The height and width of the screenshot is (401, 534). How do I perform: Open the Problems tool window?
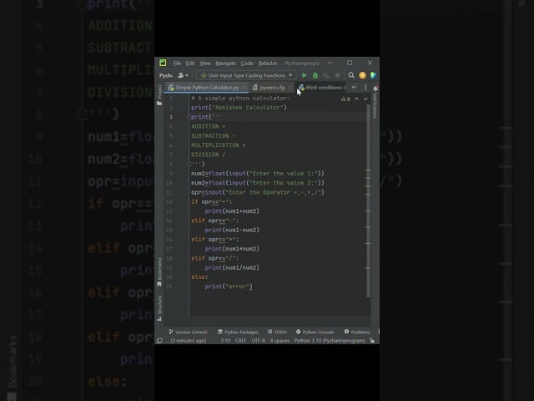coord(356,332)
